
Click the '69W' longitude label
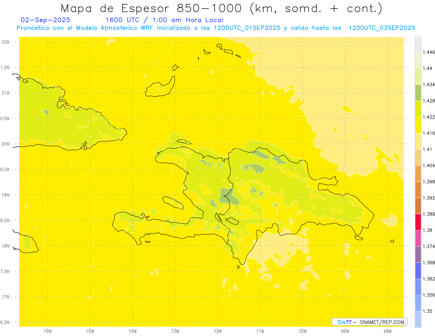345,331
